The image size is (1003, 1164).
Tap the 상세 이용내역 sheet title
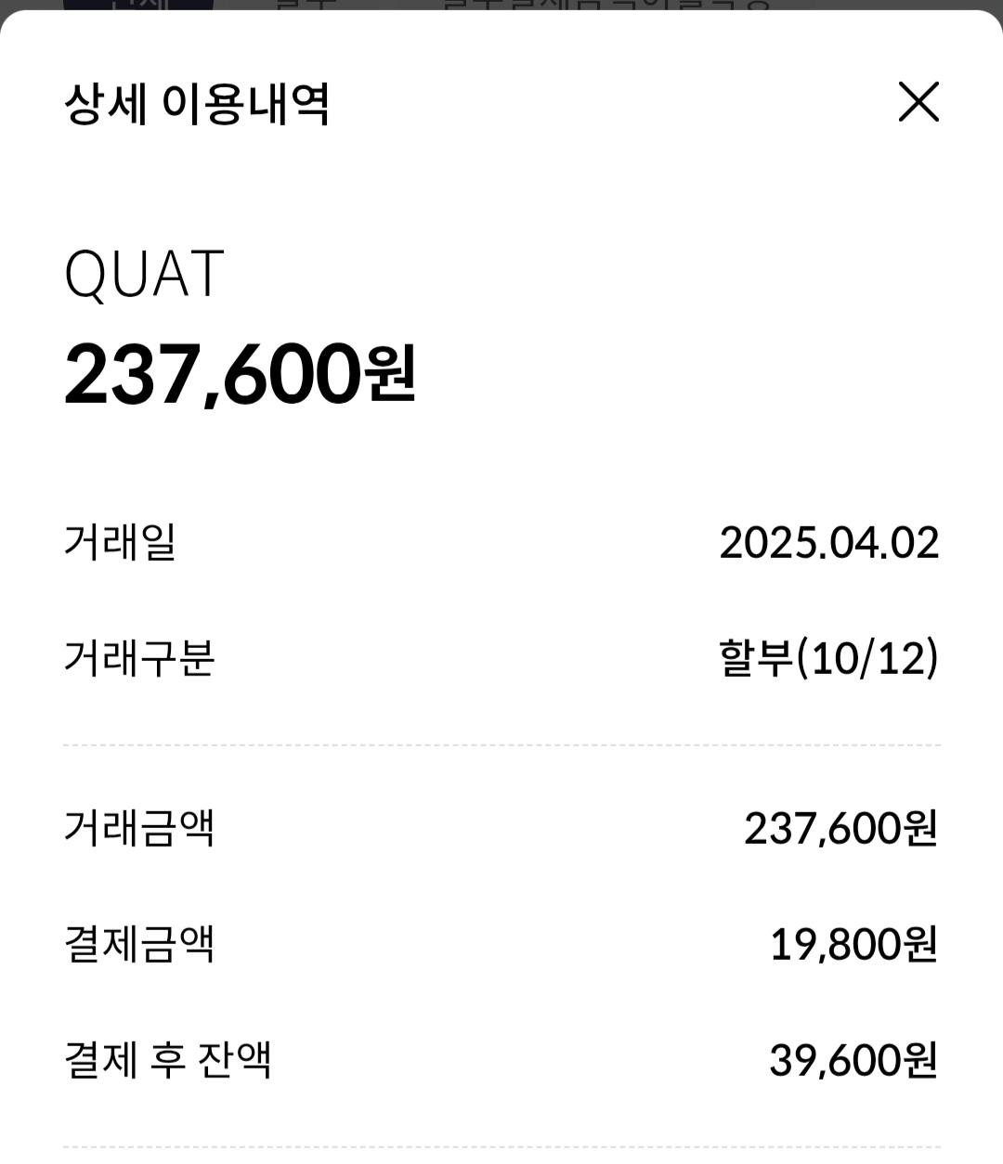point(197,102)
